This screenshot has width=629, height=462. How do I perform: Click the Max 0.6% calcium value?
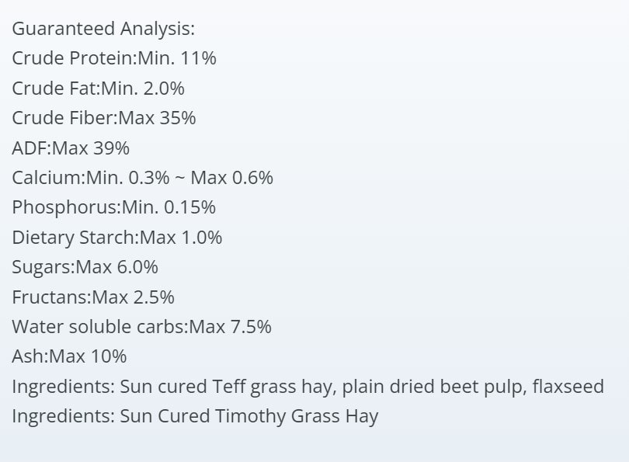point(232,178)
